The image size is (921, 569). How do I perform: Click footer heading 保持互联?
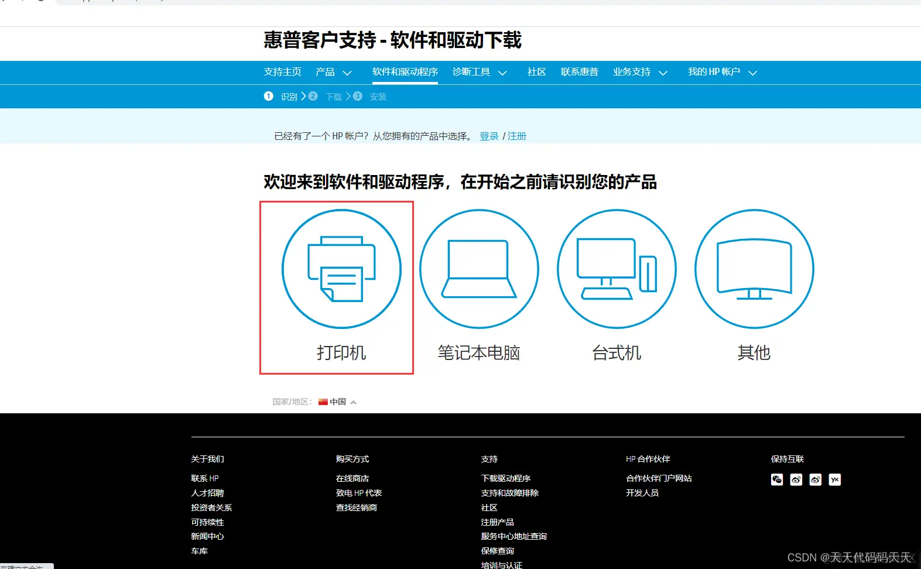pyautogui.click(x=788, y=459)
